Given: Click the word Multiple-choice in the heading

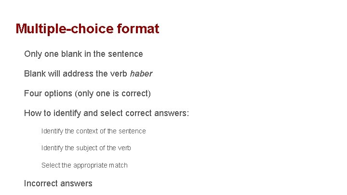Looking at the screenshot, I should point(65,29).
